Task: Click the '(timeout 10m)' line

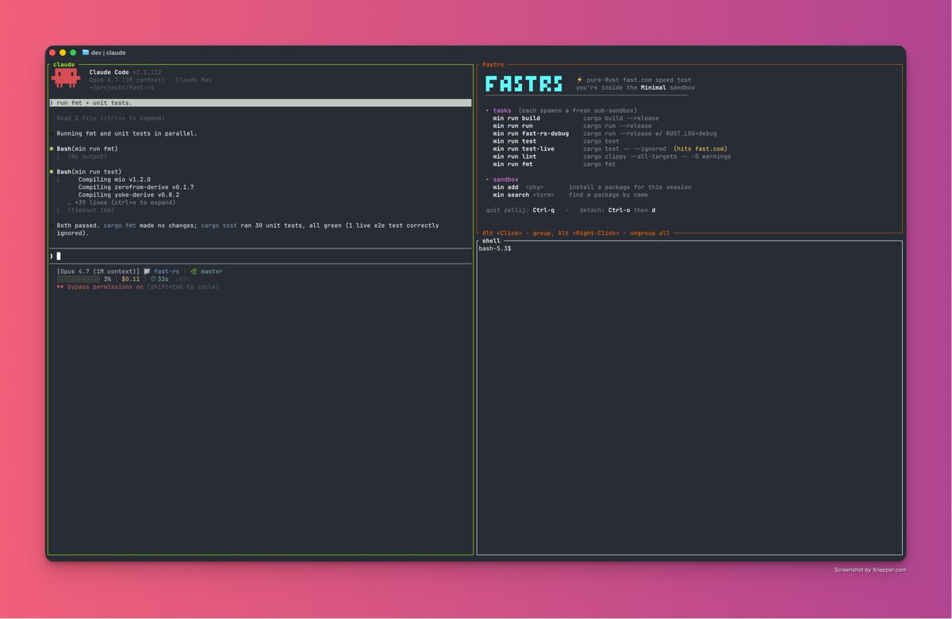Action: (x=90, y=210)
